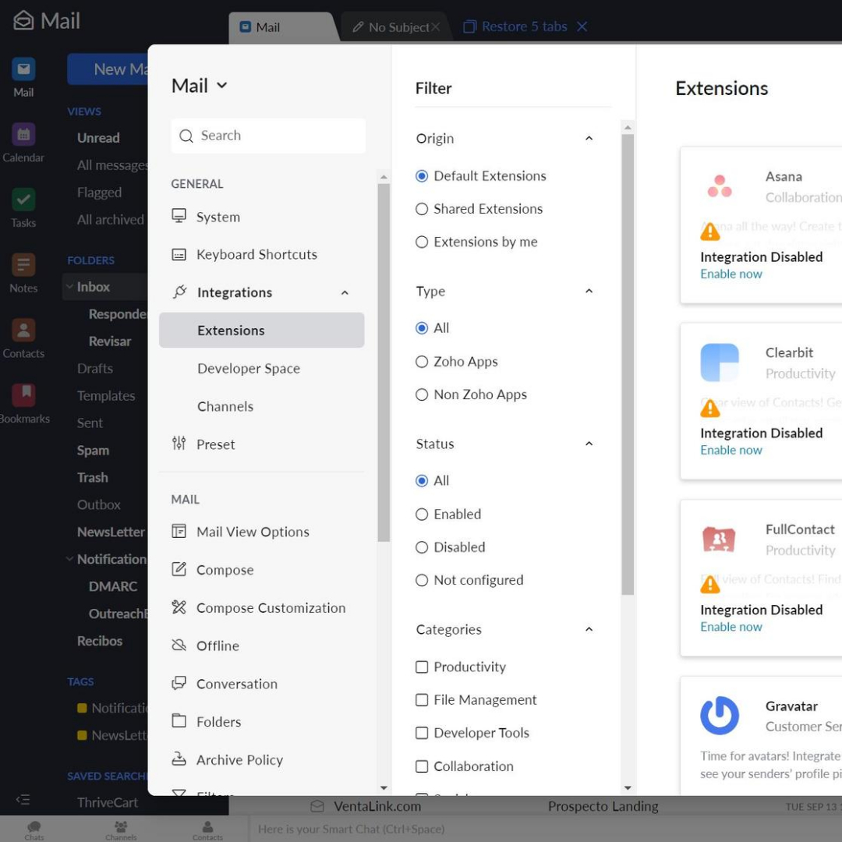
Task: Collapse the Categories filter group
Action: tap(589, 629)
